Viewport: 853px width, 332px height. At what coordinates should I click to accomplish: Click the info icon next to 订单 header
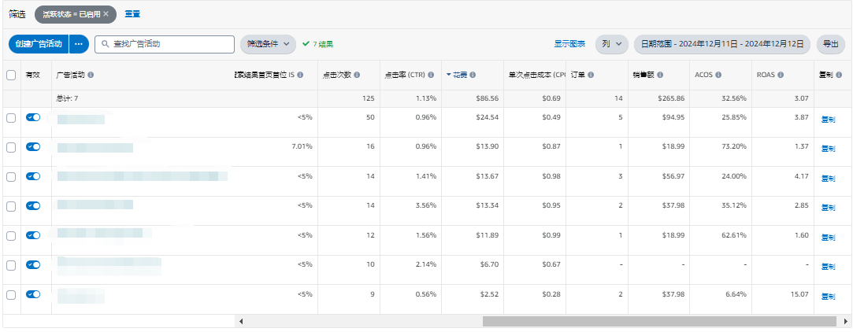click(591, 76)
